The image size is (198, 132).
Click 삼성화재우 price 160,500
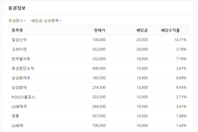[99, 78]
